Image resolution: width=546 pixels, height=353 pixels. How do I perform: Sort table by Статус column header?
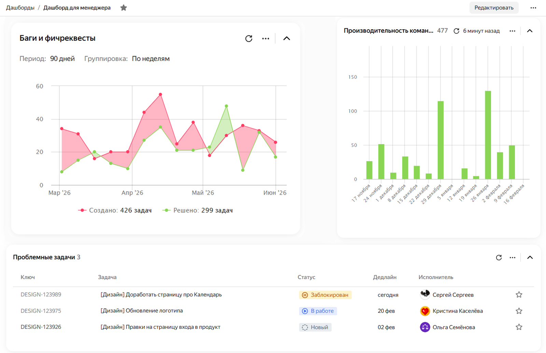coord(306,277)
